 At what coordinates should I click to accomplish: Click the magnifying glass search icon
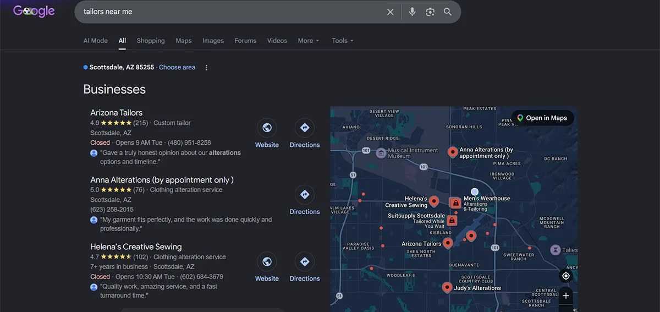coord(448,12)
